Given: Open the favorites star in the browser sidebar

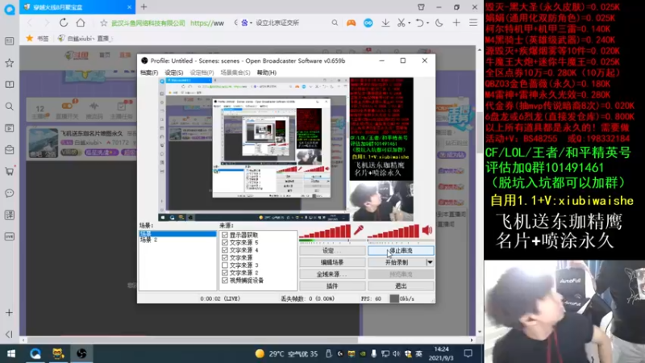Looking at the screenshot, I should (x=9, y=63).
